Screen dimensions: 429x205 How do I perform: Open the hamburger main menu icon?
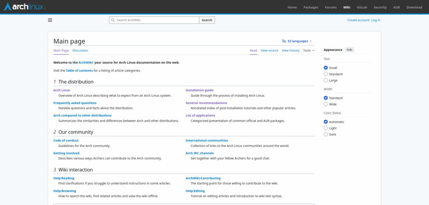[50, 20]
